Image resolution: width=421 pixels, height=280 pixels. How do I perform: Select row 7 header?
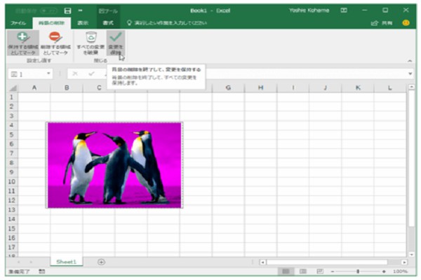(x=11, y=153)
